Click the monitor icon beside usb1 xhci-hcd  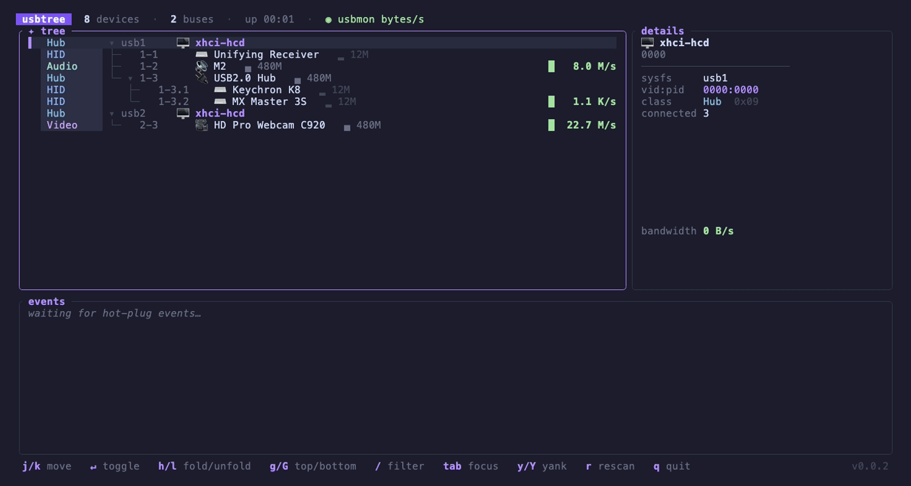[x=183, y=43]
